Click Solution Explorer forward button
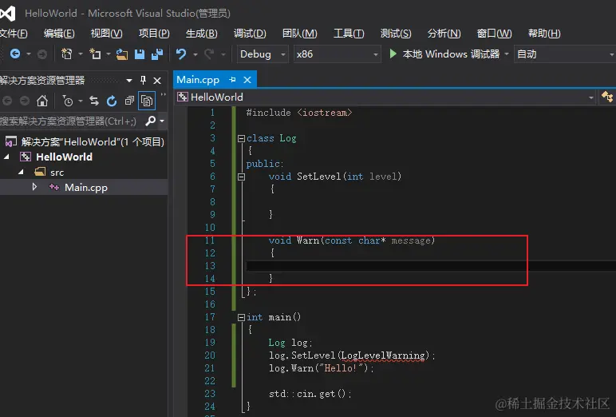616x417 pixels. coord(25,101)
